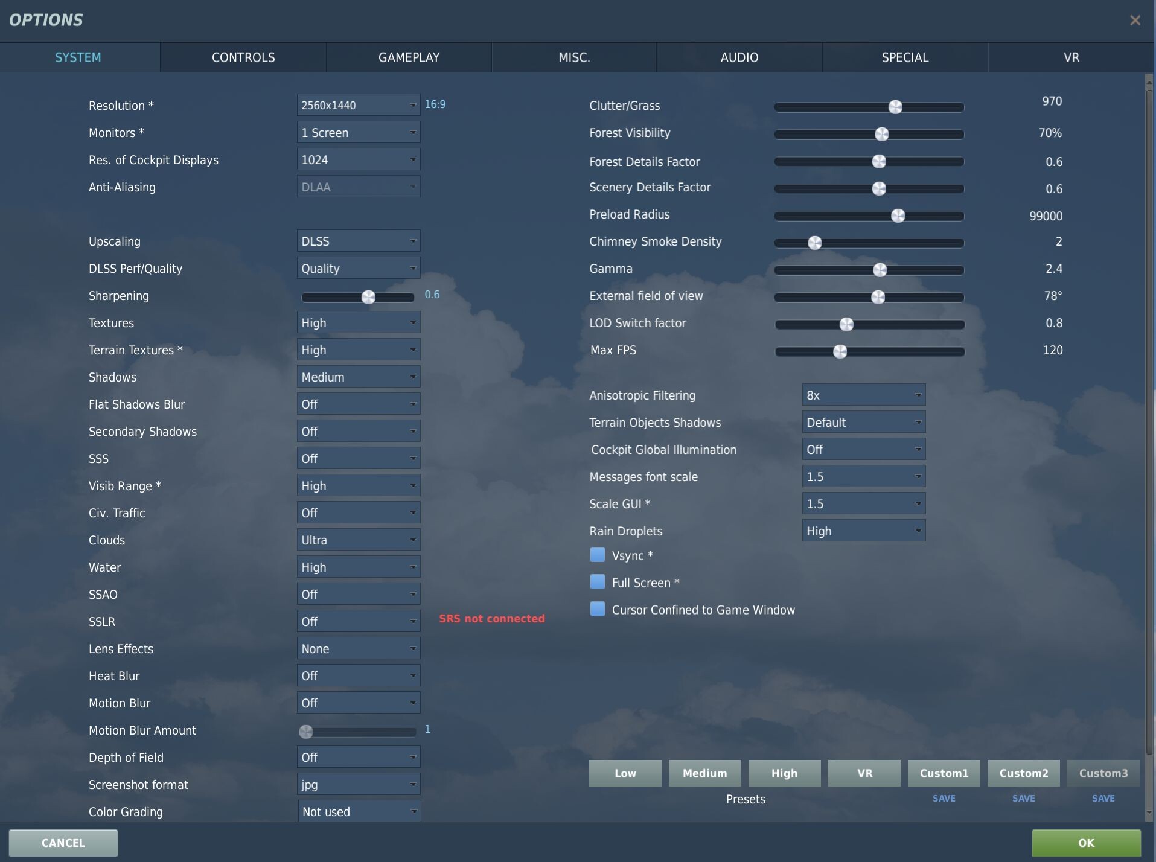Expand the Clouds dropdown set to Ultra

[359, 540]
